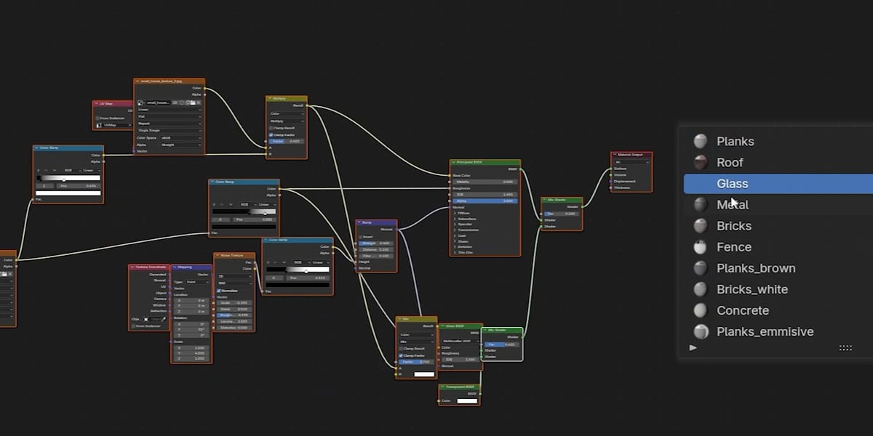Image resolution: width=873 pixels, height=436 pixels.
Task: Click the Planks_emmisive material sphere icon
Action: 701,332
